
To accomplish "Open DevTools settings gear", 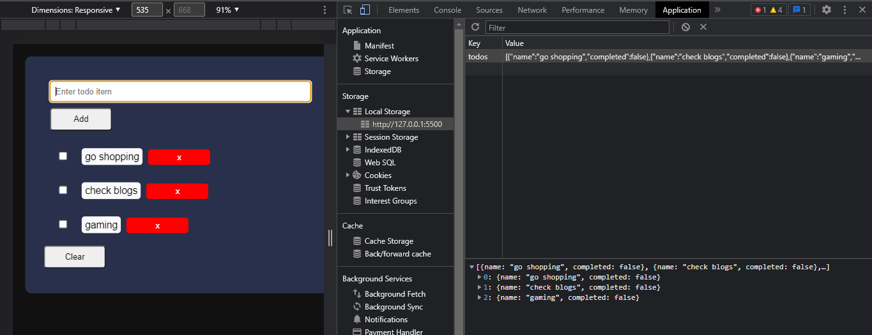I will 827,10.
